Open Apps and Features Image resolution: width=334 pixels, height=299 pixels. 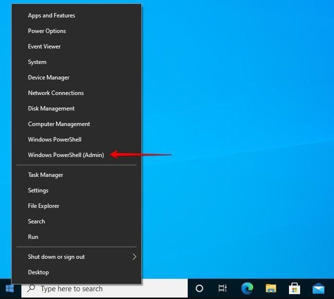tap(51, 16)
